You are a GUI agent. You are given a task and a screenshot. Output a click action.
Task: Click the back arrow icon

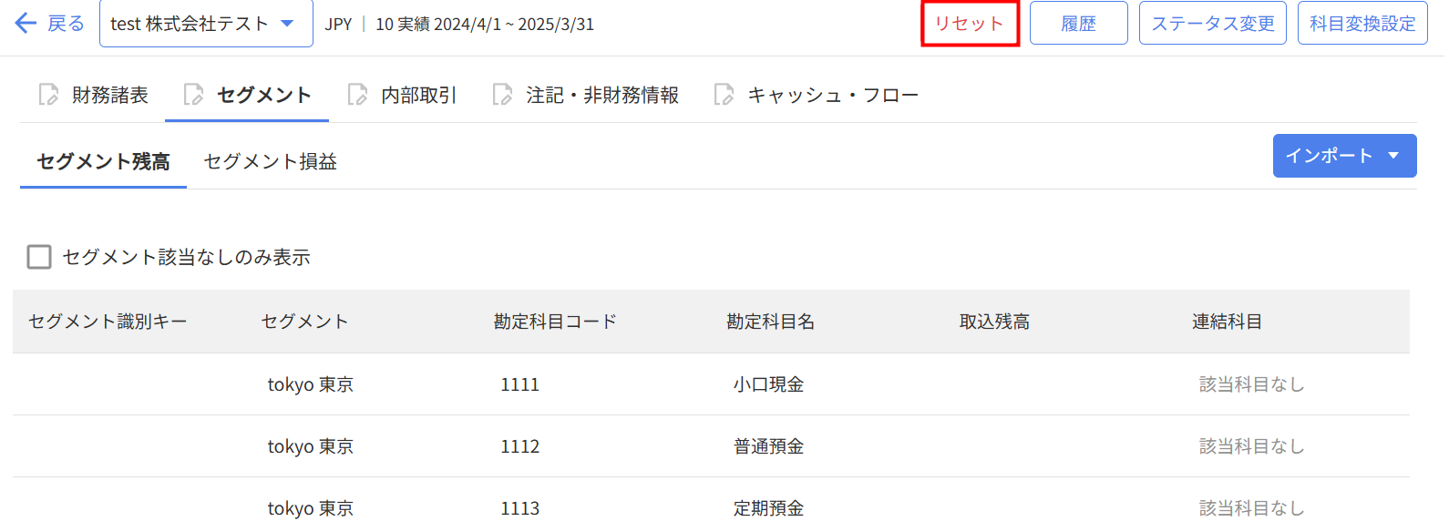point(26,23)
